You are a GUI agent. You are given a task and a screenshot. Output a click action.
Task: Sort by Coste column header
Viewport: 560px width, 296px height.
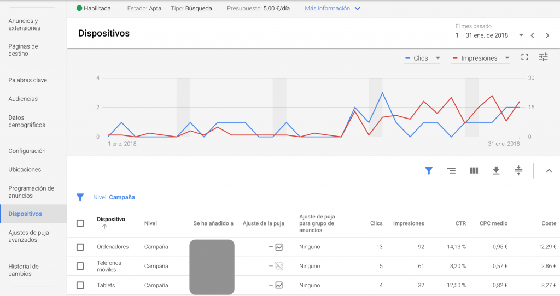(549, 223)
